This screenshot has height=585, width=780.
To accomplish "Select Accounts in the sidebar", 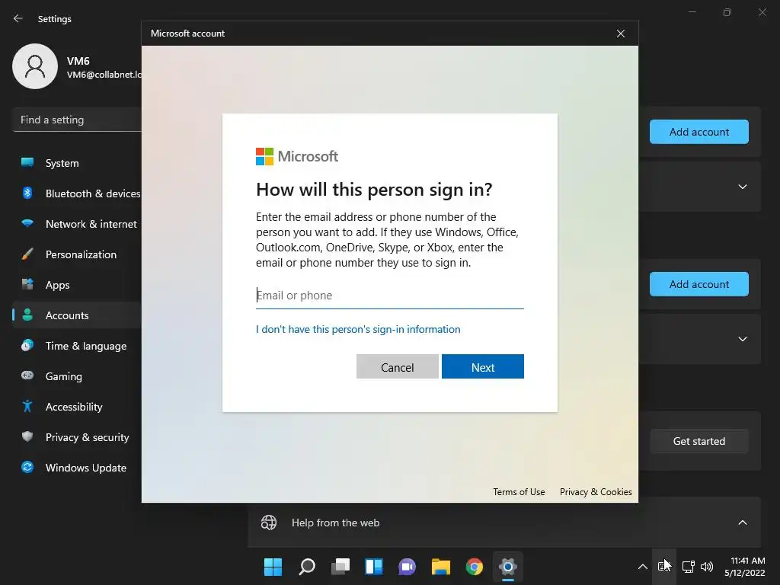I will coord(77,315).
